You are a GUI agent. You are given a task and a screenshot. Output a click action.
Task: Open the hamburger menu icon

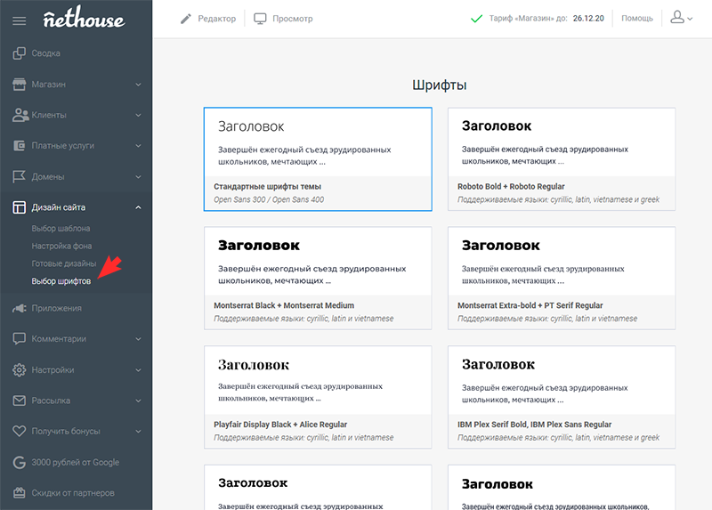pyautogui.click(x=19, y=20)
